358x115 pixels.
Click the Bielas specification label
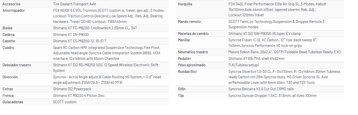pyautogui.click(x=7, y=28)
